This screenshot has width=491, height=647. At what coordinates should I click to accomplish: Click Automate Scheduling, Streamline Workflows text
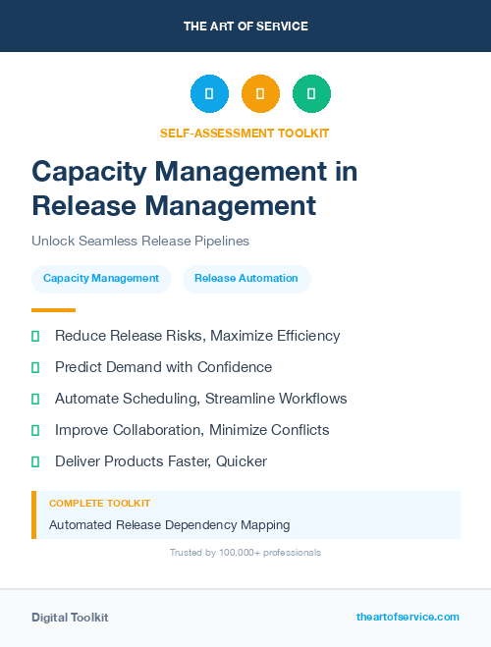coord(201,399)
